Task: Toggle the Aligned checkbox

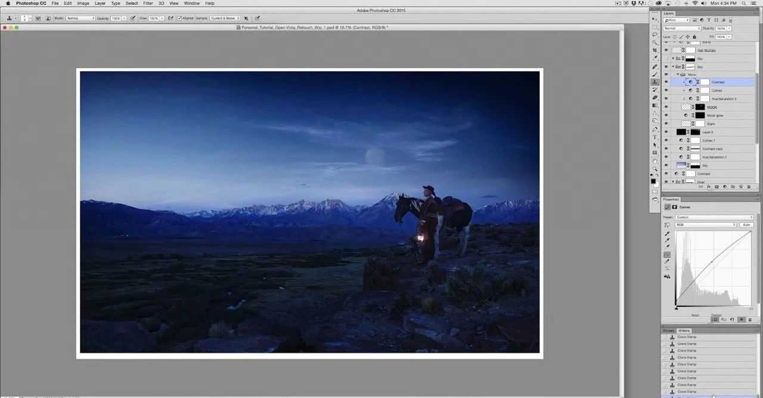Action: 180,18
